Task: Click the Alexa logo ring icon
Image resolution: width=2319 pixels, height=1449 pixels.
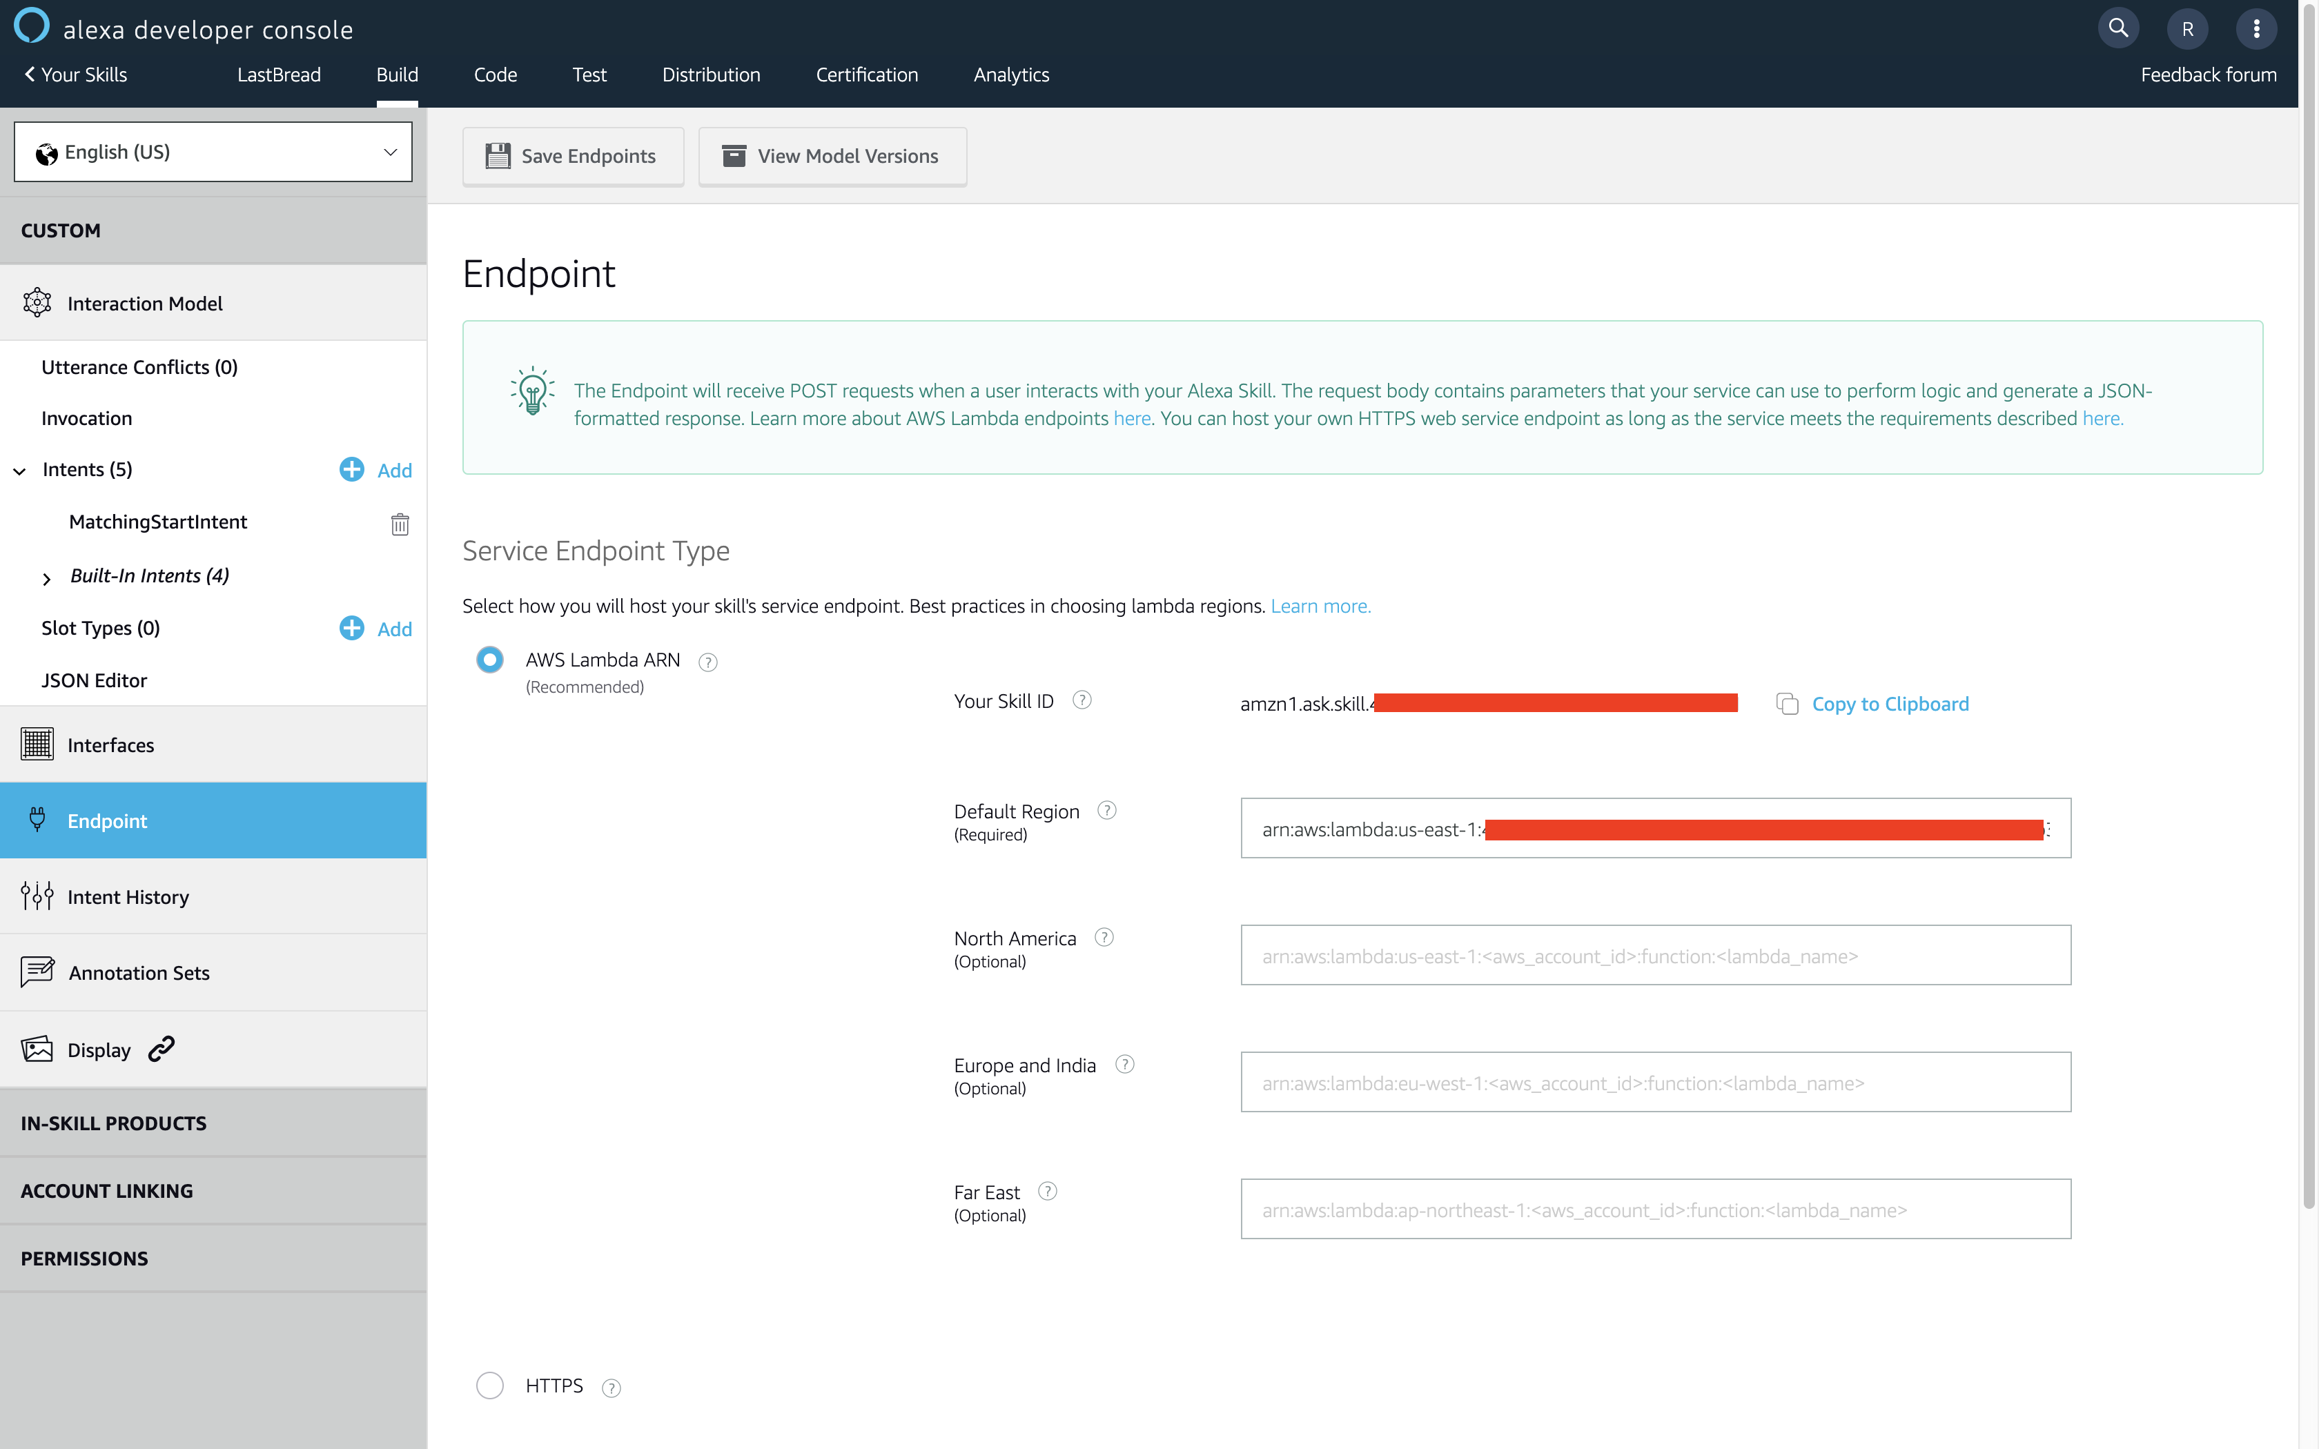Action: point(32,26)
